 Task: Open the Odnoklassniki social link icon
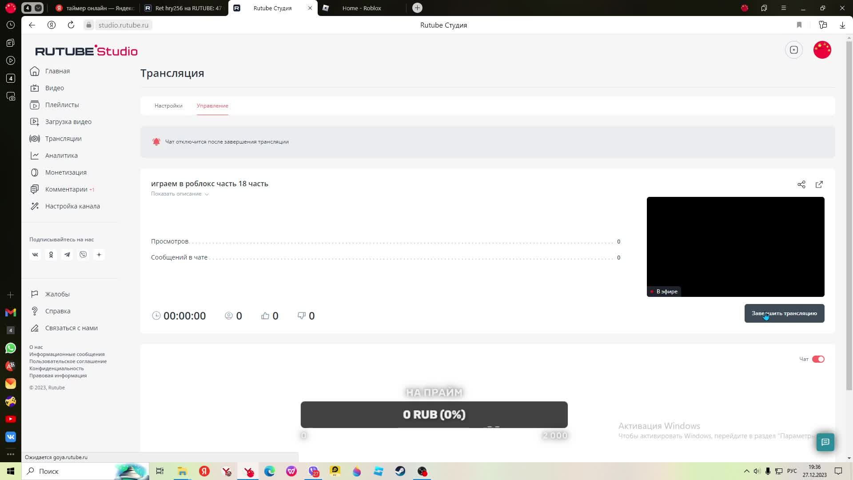[x=51, y=255]
